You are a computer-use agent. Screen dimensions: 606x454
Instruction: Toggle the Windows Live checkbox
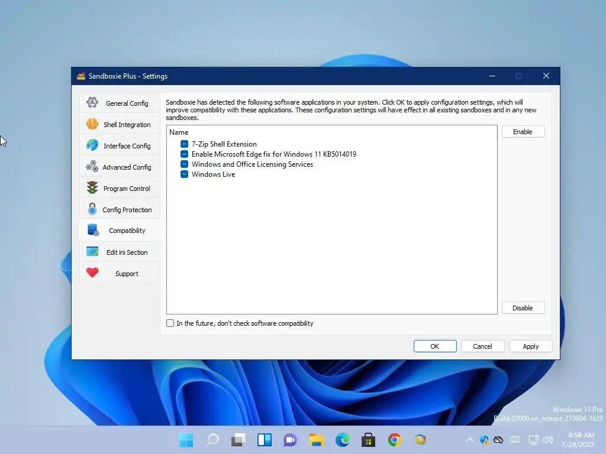click(185, 174)
